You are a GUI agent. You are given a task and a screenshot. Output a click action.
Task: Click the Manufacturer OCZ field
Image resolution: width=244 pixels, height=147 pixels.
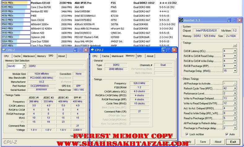(x=41, y=82)
